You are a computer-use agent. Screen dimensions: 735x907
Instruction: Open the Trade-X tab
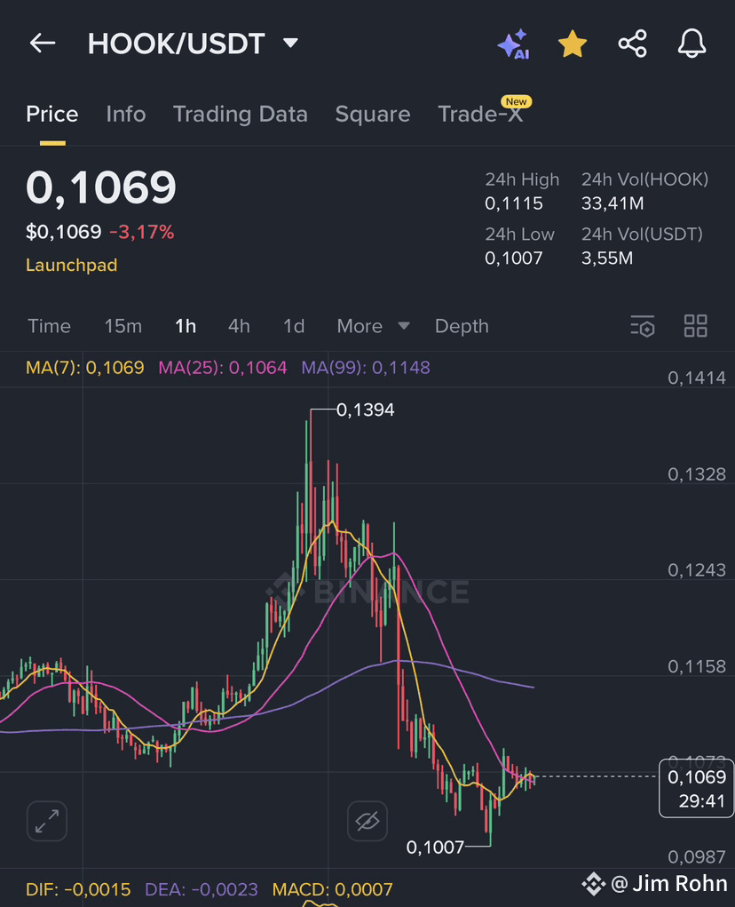tap(481, 114)
